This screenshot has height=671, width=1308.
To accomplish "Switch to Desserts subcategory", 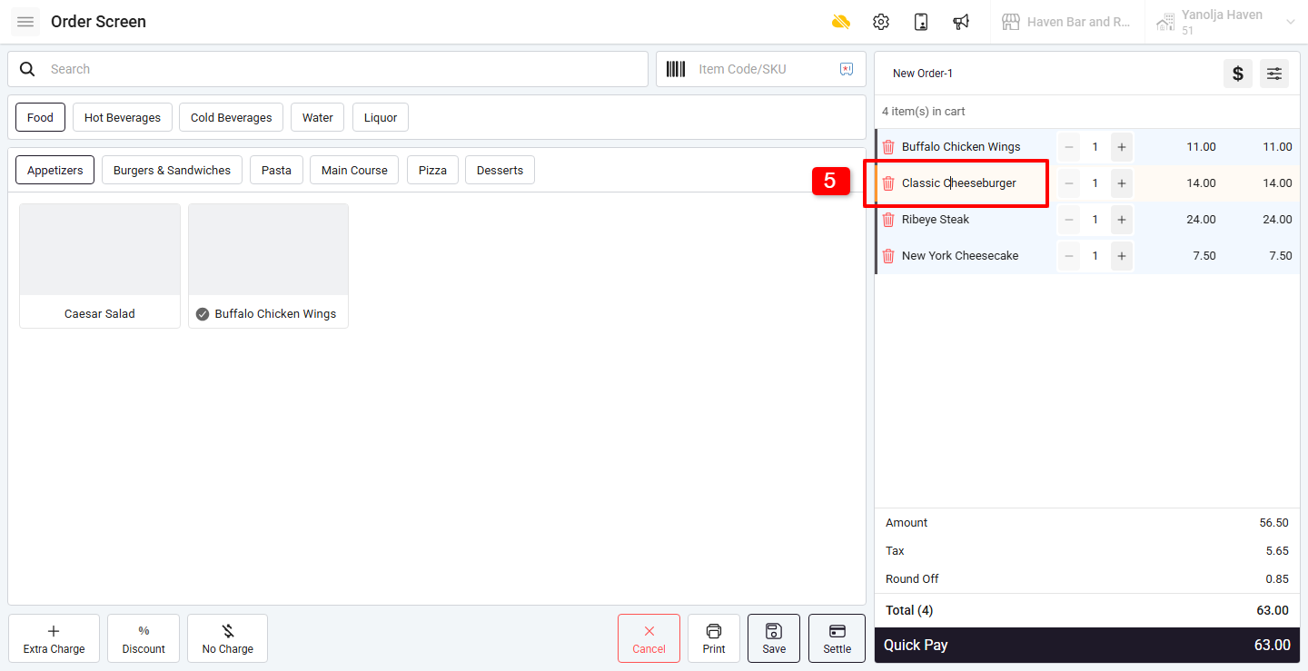I will [500, 170].
